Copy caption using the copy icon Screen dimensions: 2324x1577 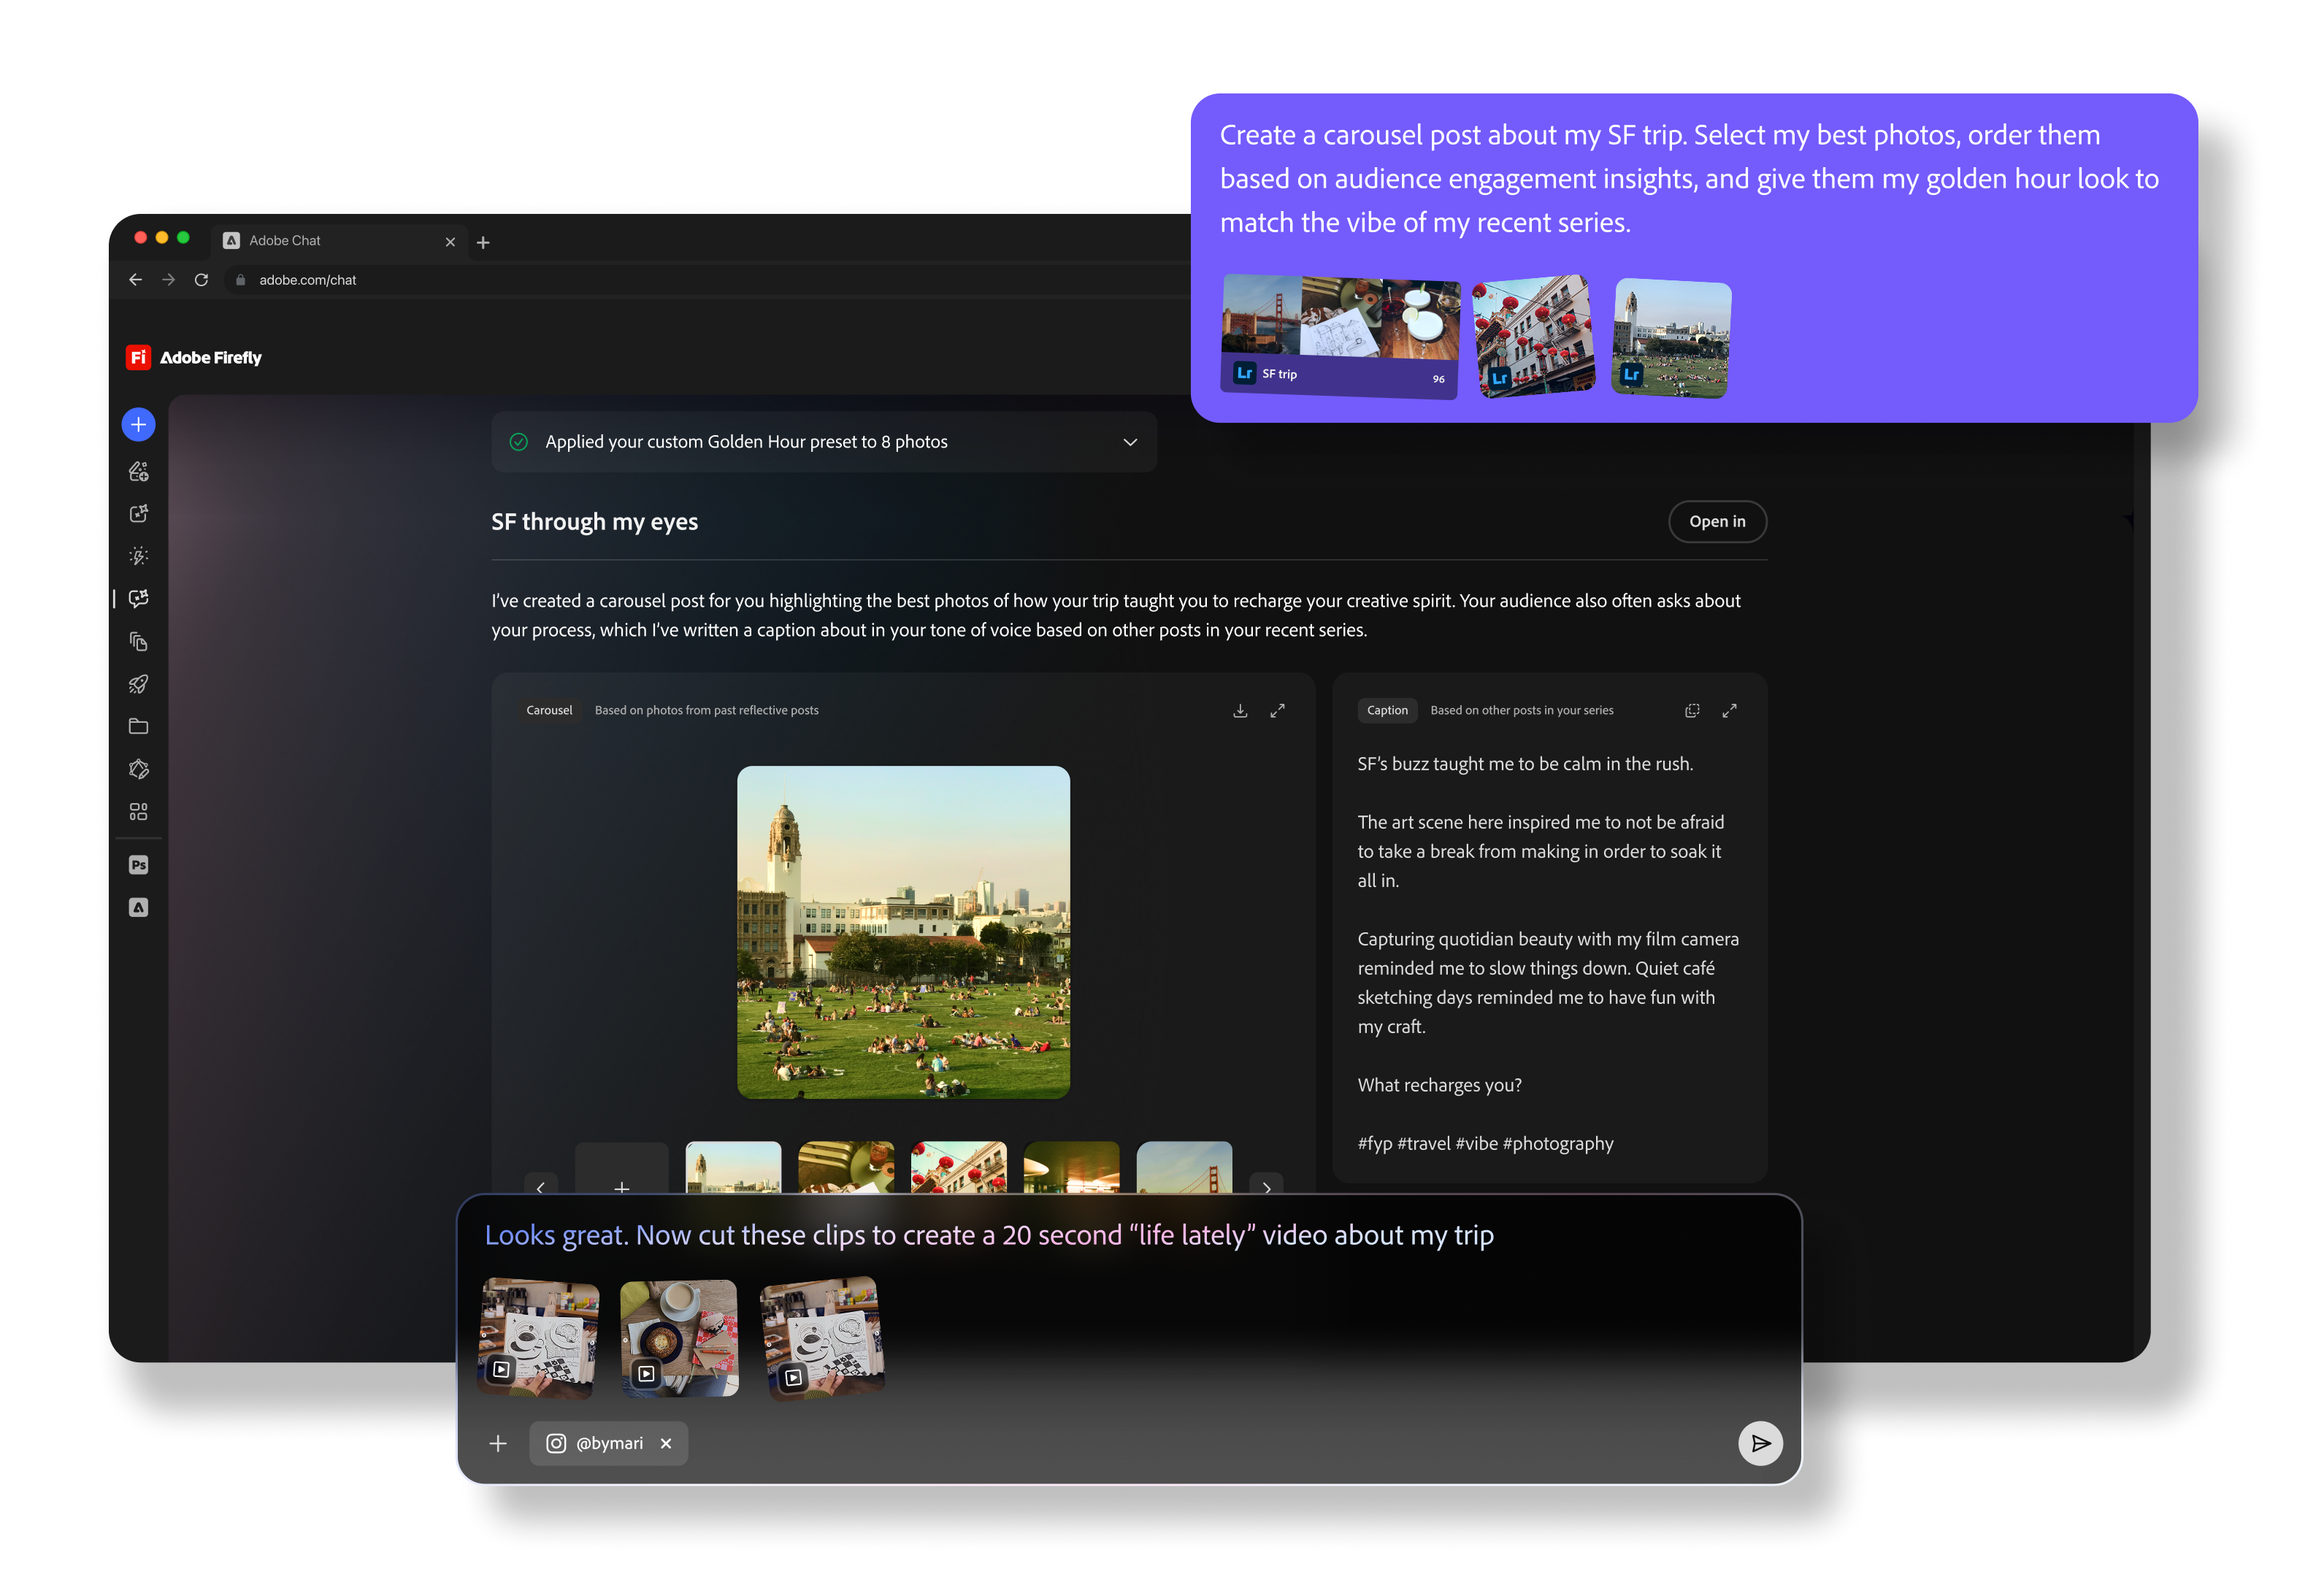[x=1692, y=711]
